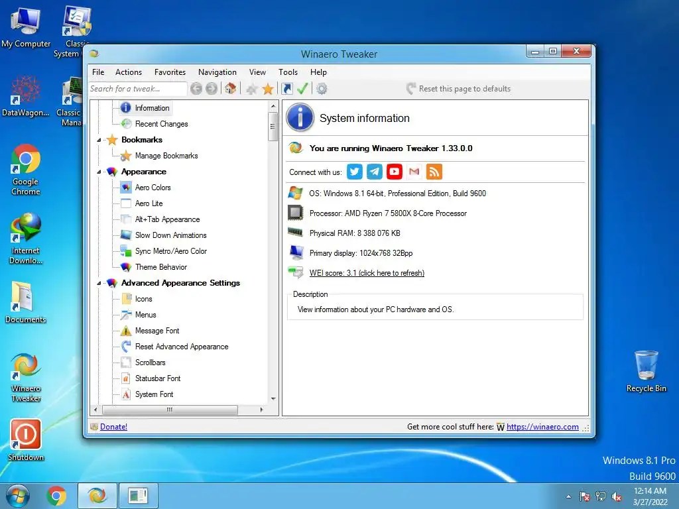679x509 pixels.
Task: Open the Actions menu
Action: coord(129,72)
